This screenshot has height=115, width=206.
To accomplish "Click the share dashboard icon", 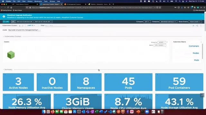I will click(197, 26).
